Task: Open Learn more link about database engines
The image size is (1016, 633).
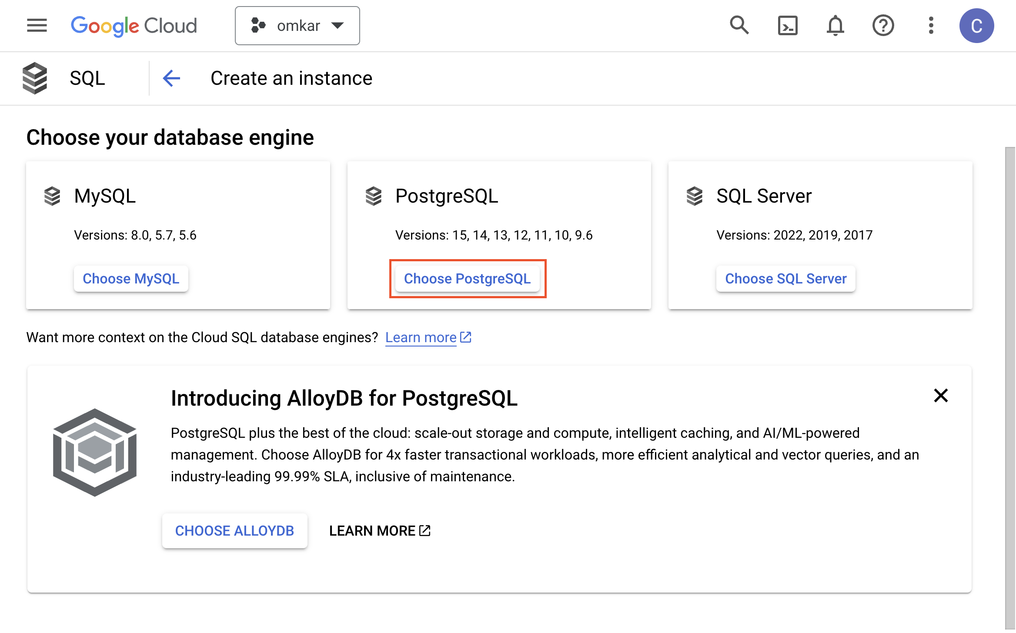Action: 421,337
